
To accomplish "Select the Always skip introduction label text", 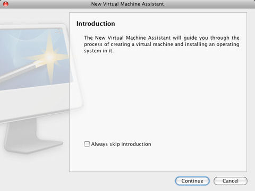I will click(x=121, y=144).
